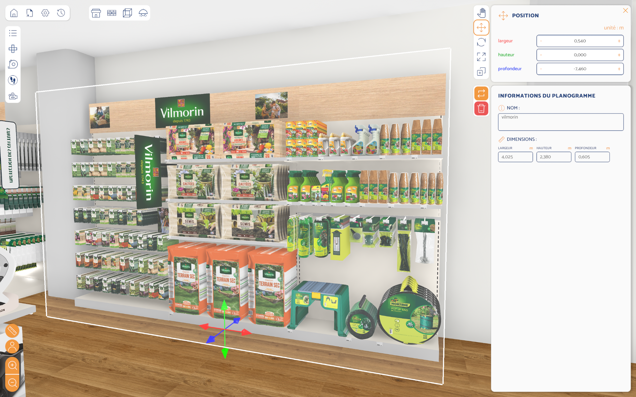
Task: Decrease the profondeur value
Action: tap(541, 69)
